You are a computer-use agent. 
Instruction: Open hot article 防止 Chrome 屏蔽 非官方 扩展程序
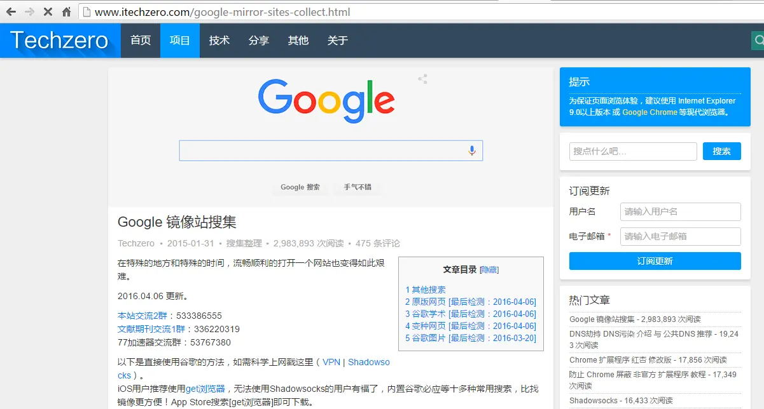click(x=653, y=380)
